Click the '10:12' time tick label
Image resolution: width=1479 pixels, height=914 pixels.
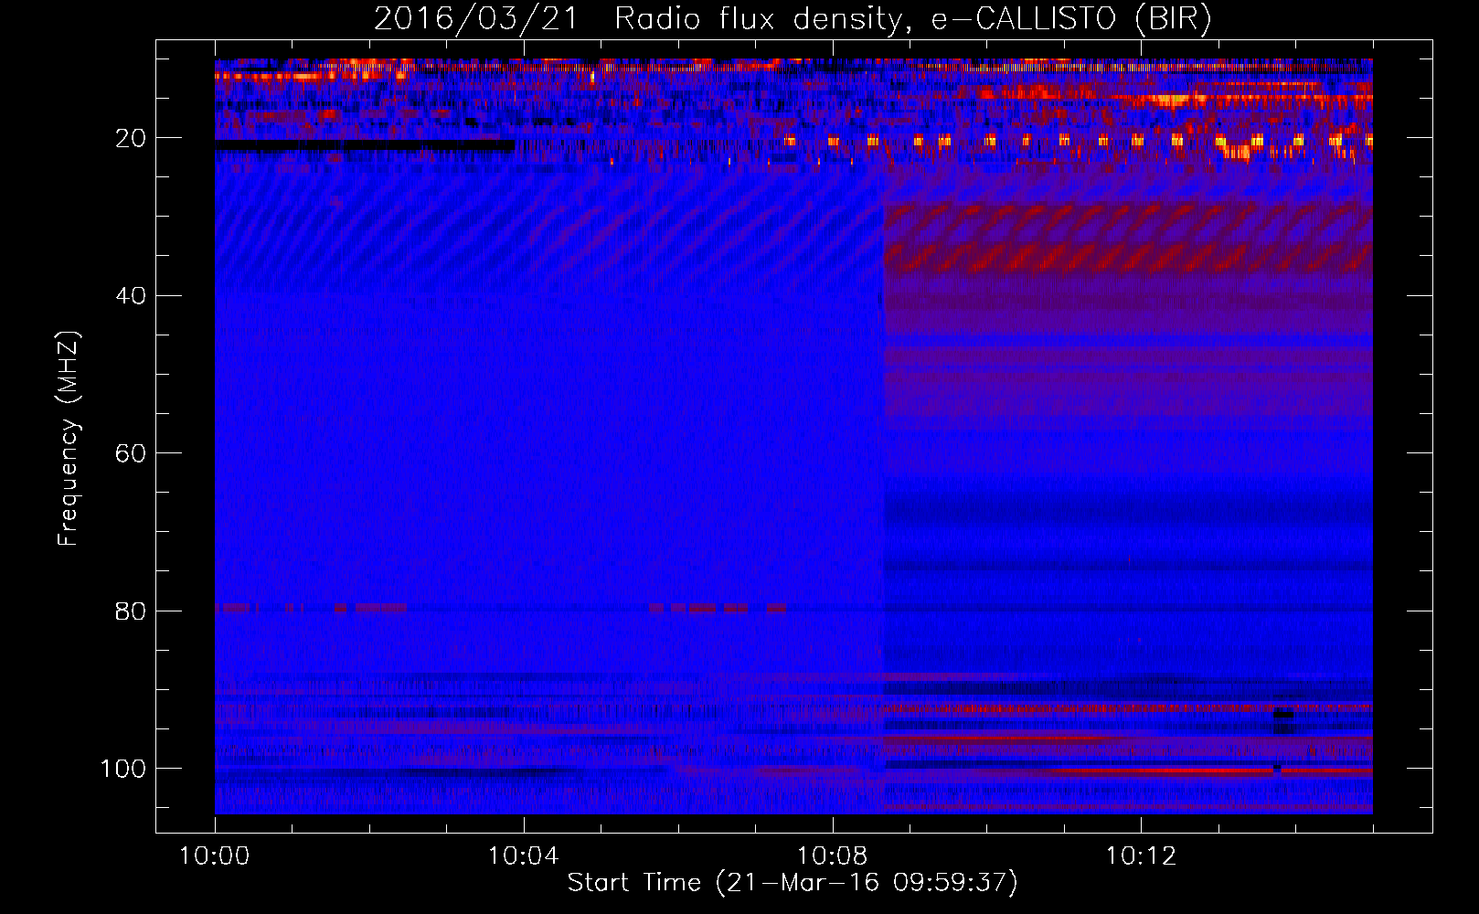click(x=1141, y=856)
